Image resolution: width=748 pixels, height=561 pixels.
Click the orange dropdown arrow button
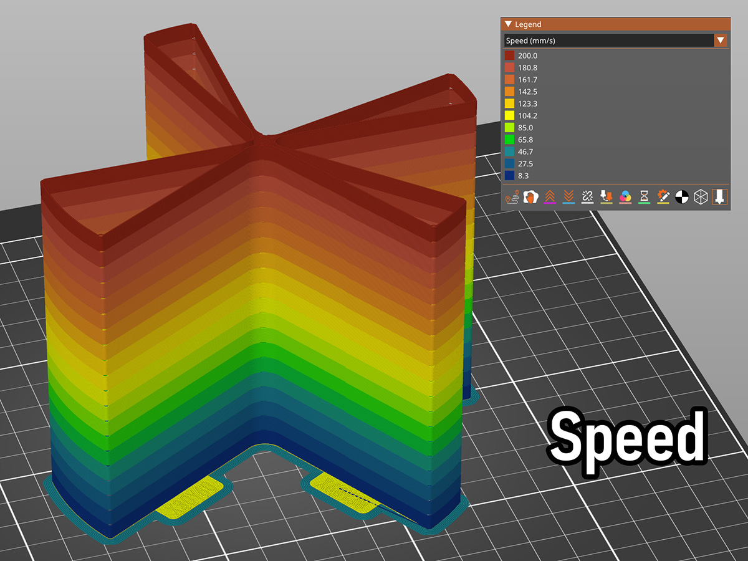tap(721, 41)
